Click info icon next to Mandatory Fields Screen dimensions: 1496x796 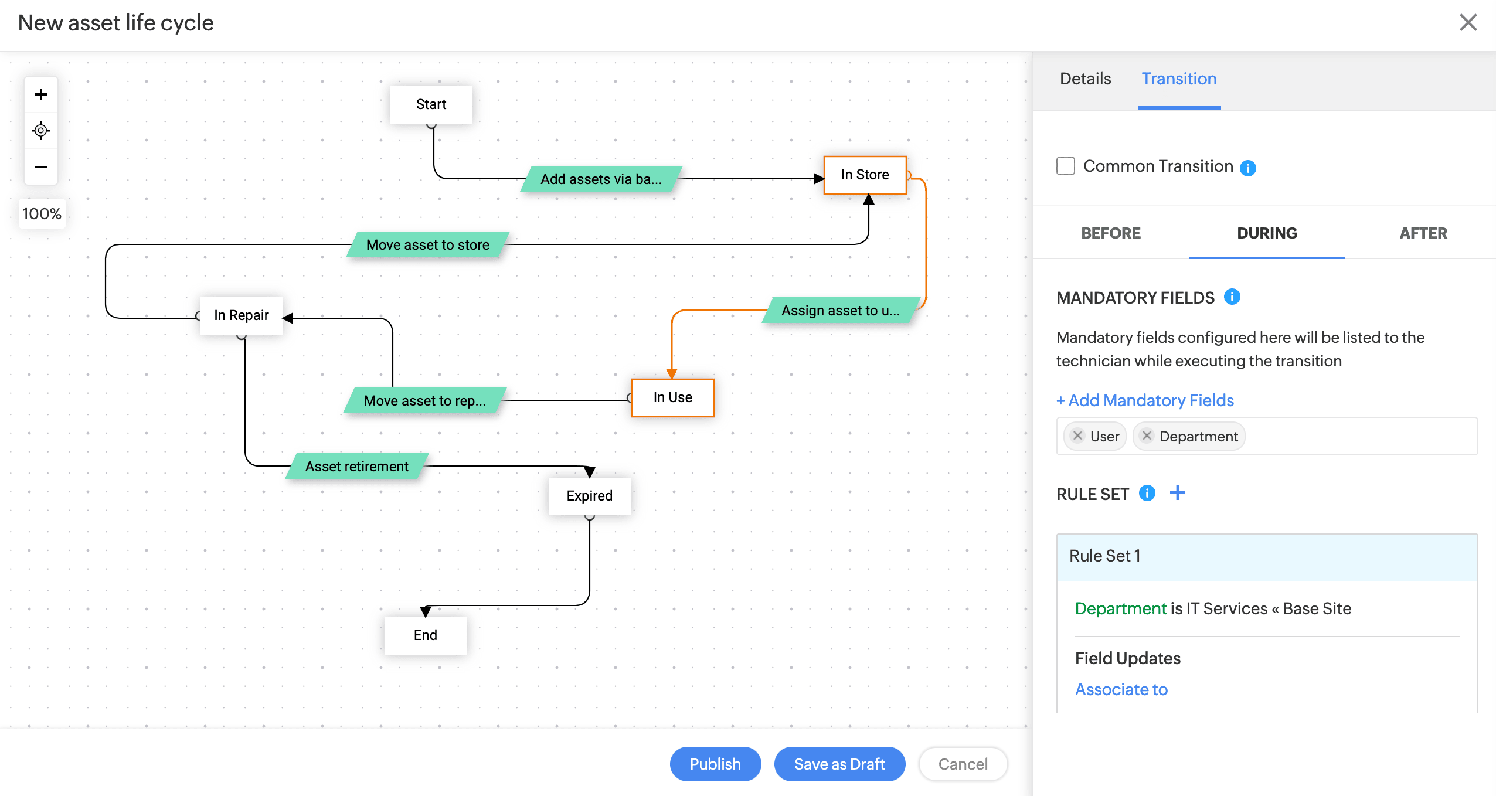click(x=1232, y=297)
